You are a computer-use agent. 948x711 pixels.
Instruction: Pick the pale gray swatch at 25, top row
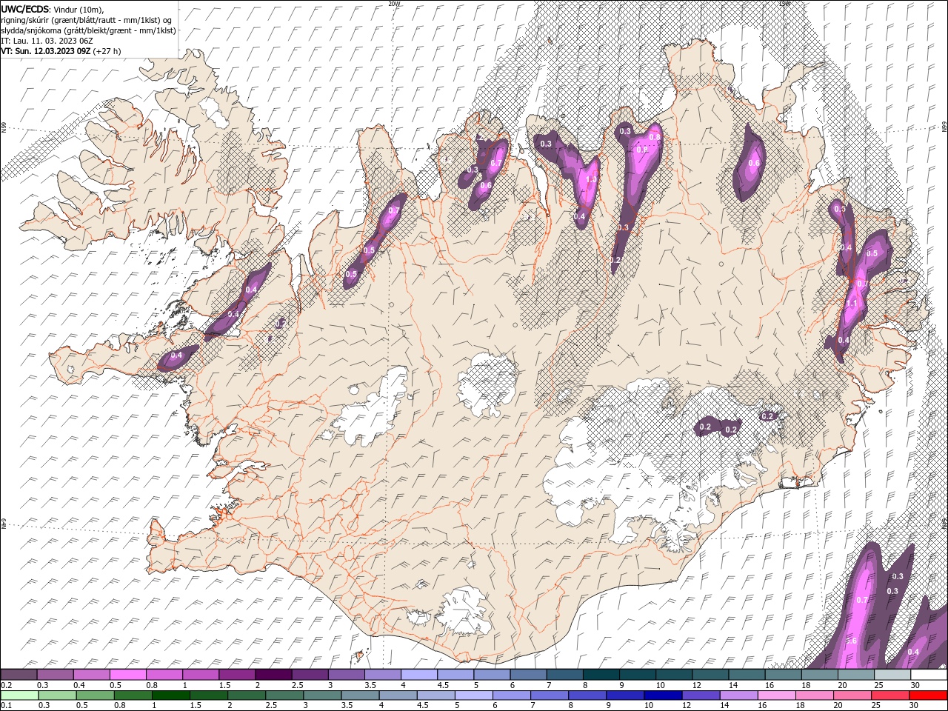tap(892, 675)
